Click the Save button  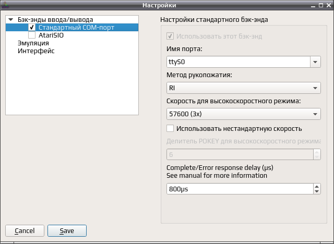pos(67,230)
